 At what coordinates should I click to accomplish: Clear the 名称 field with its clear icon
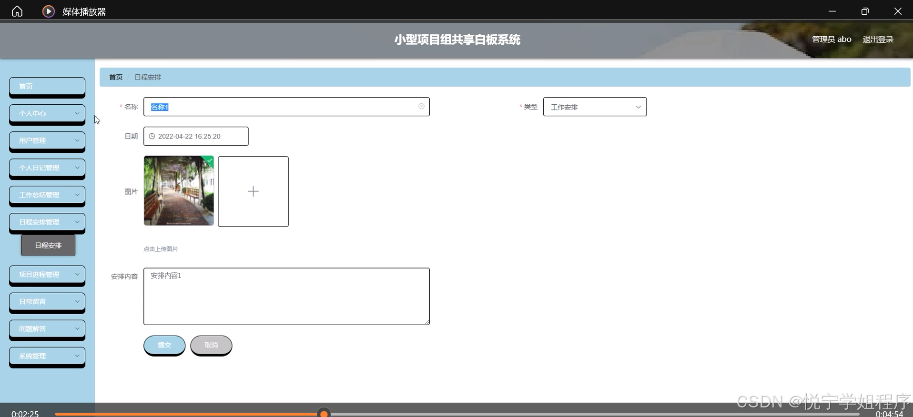421,106
